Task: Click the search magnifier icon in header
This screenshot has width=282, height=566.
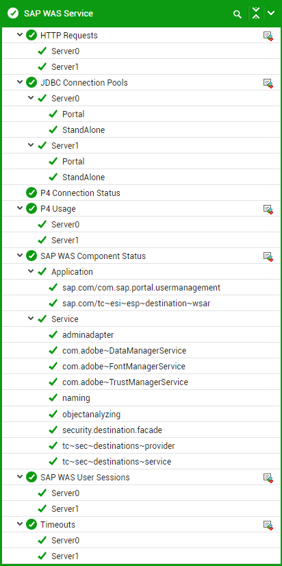Action: [238, 14]
